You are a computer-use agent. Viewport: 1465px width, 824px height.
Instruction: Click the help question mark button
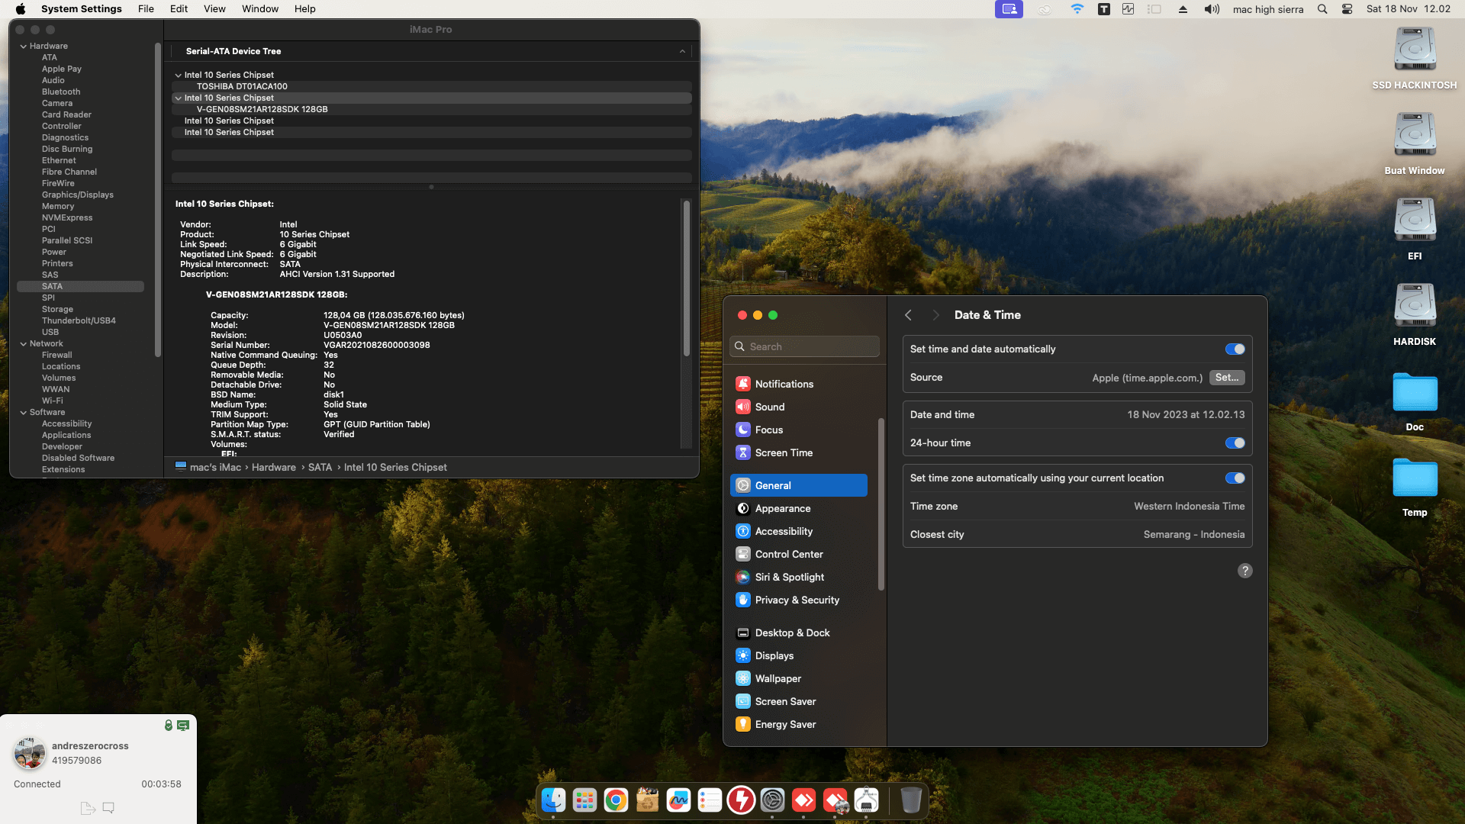click(1245, 571)
